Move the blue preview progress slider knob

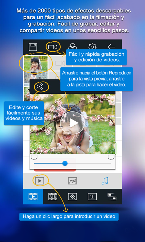65,163
